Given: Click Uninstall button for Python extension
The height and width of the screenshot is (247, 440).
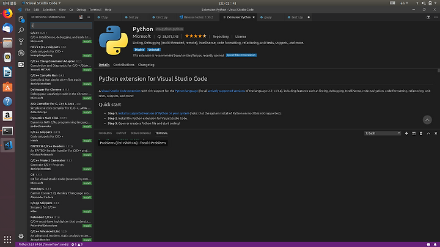Looking at the screenshot, I should point(154,50).
